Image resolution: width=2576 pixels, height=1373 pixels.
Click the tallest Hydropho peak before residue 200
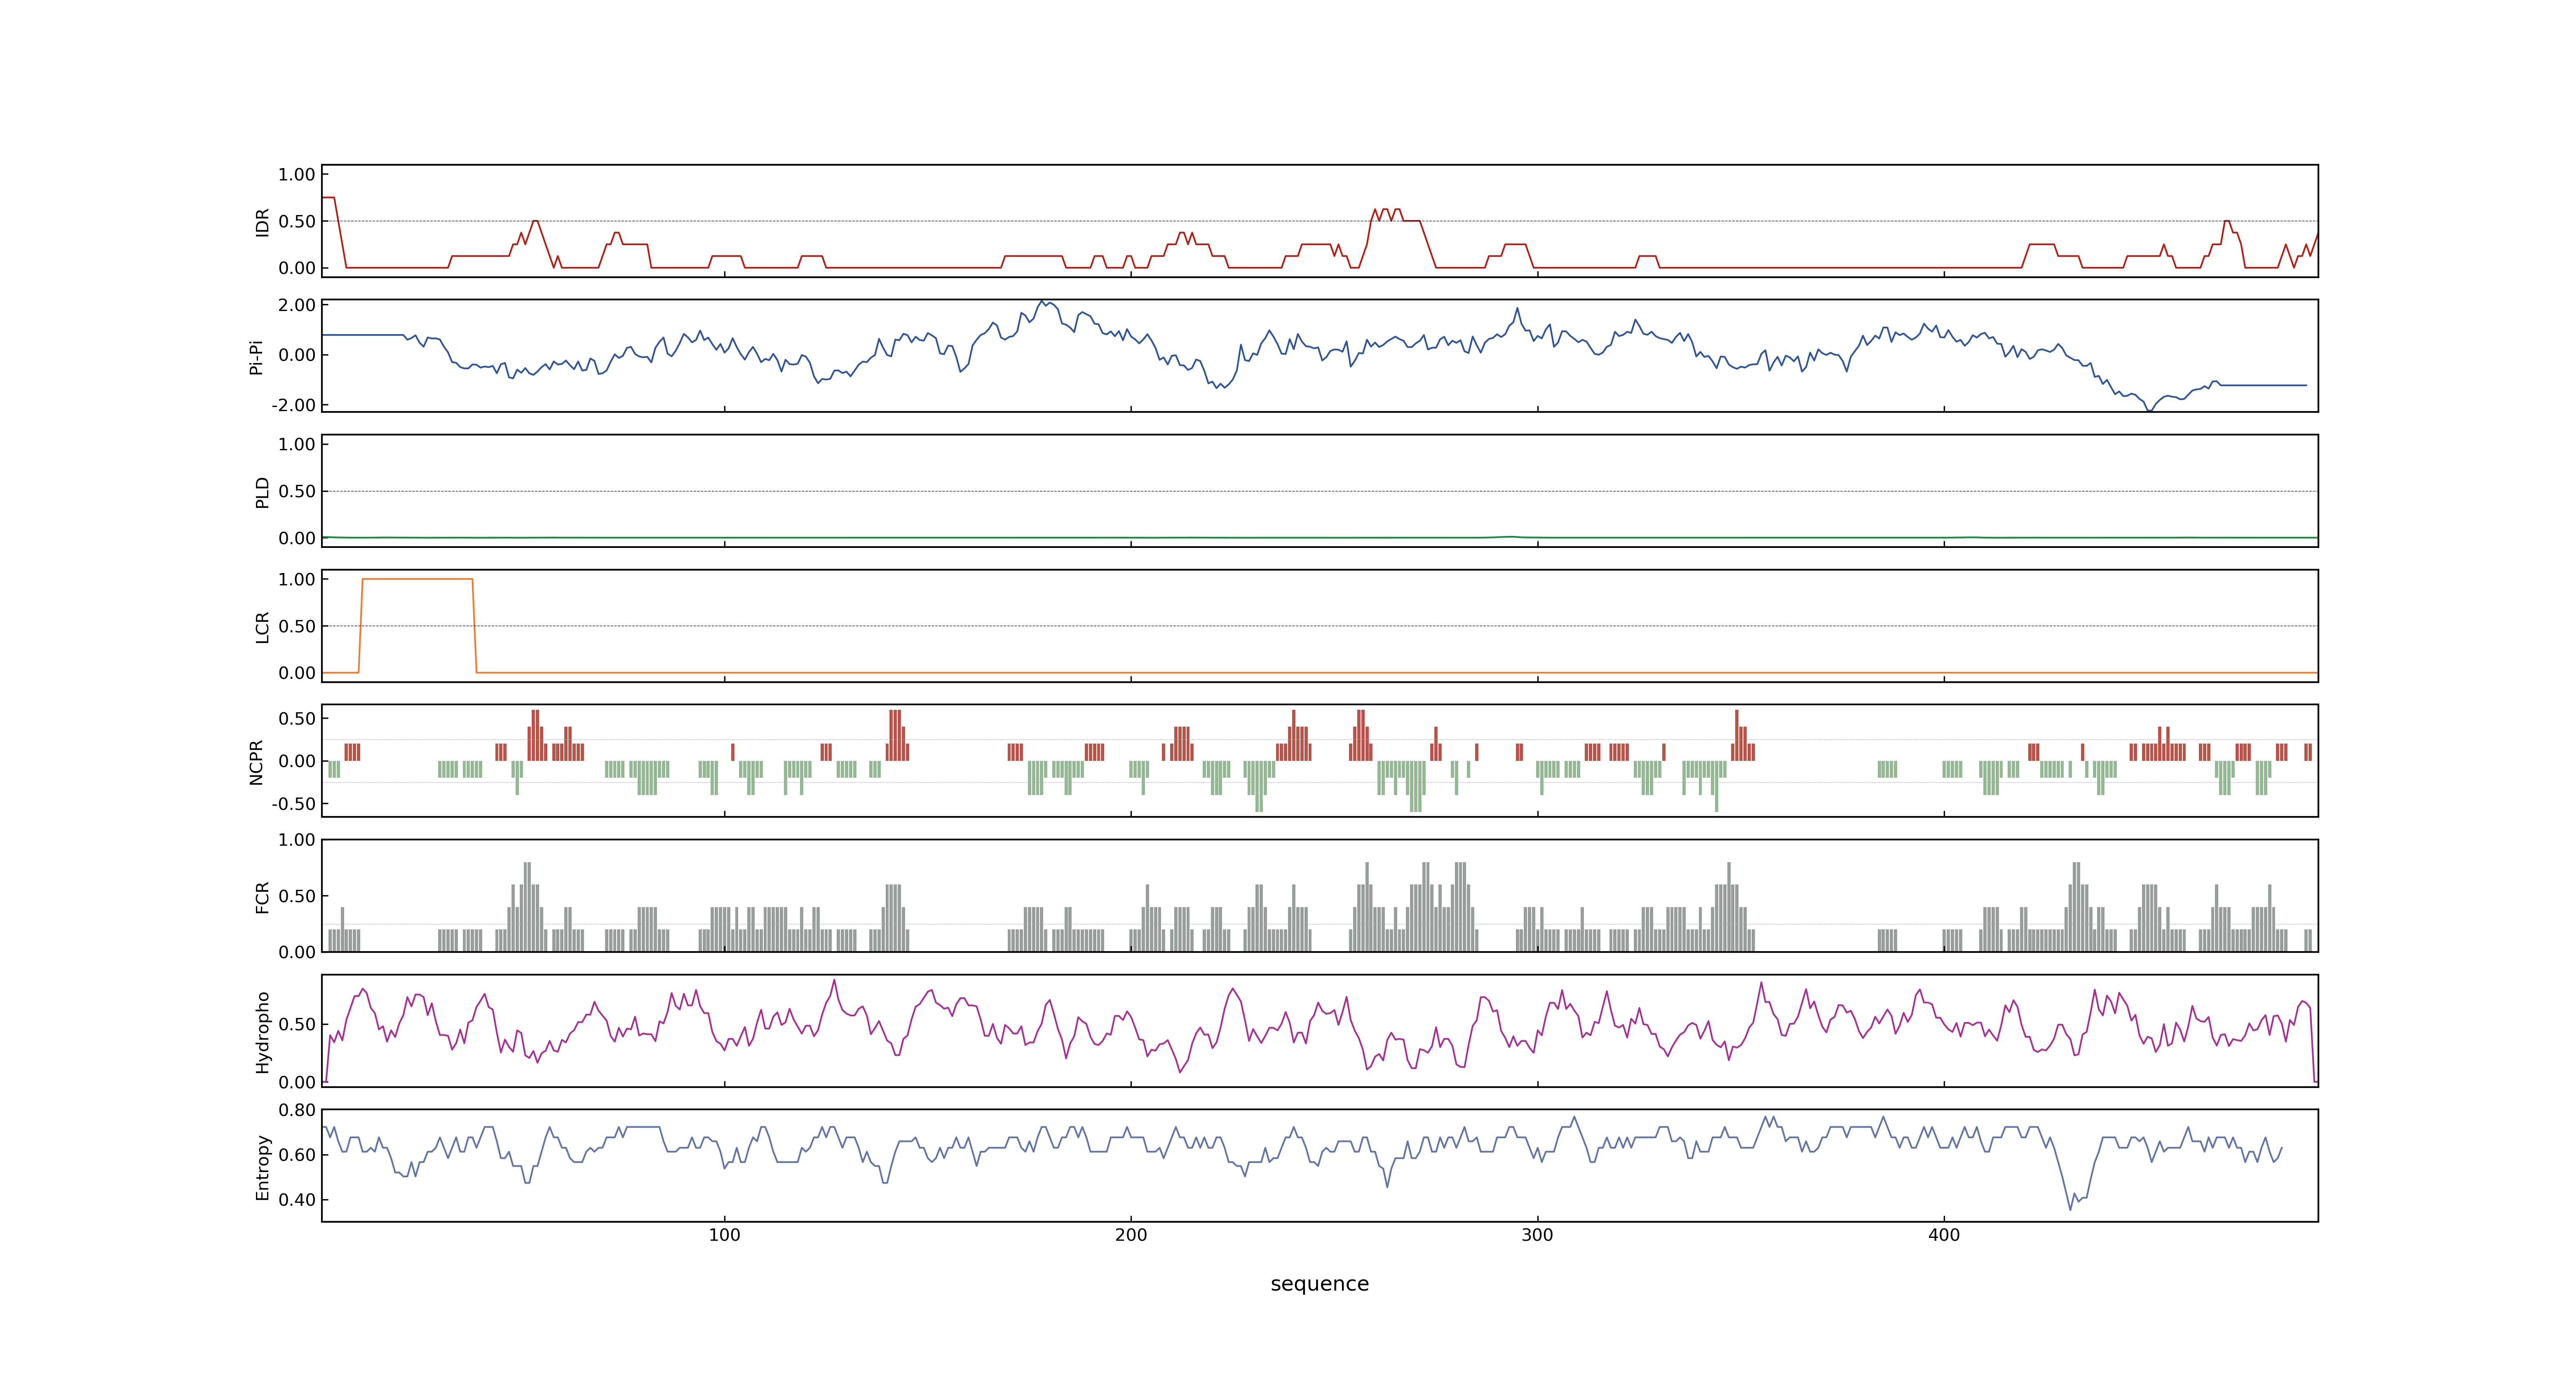click(x=834, y=980)
